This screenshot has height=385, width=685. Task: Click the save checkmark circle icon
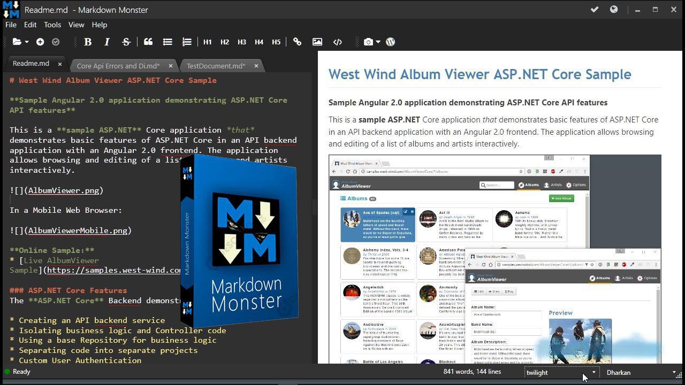[x=56, y=42]
